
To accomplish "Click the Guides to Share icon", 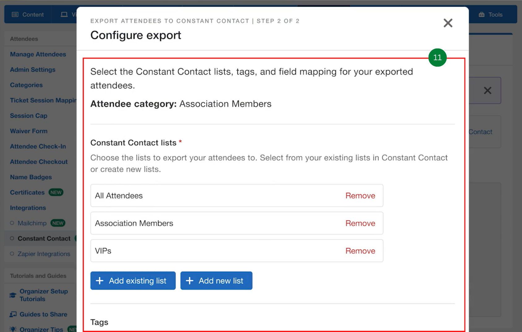I will coord(13,314).
